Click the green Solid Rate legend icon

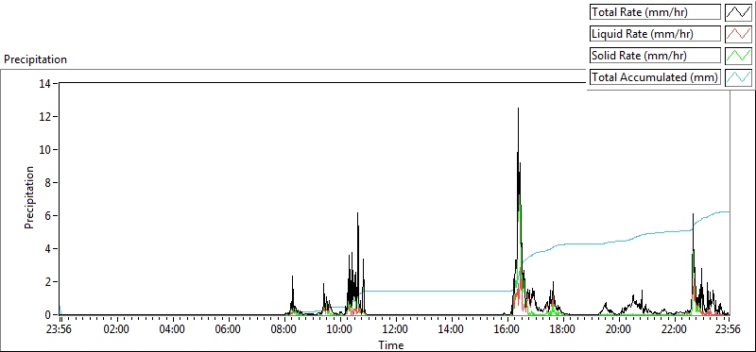click(739, 56)
